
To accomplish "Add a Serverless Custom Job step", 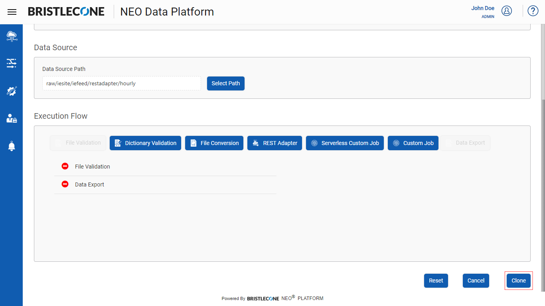I will (345, 143).
